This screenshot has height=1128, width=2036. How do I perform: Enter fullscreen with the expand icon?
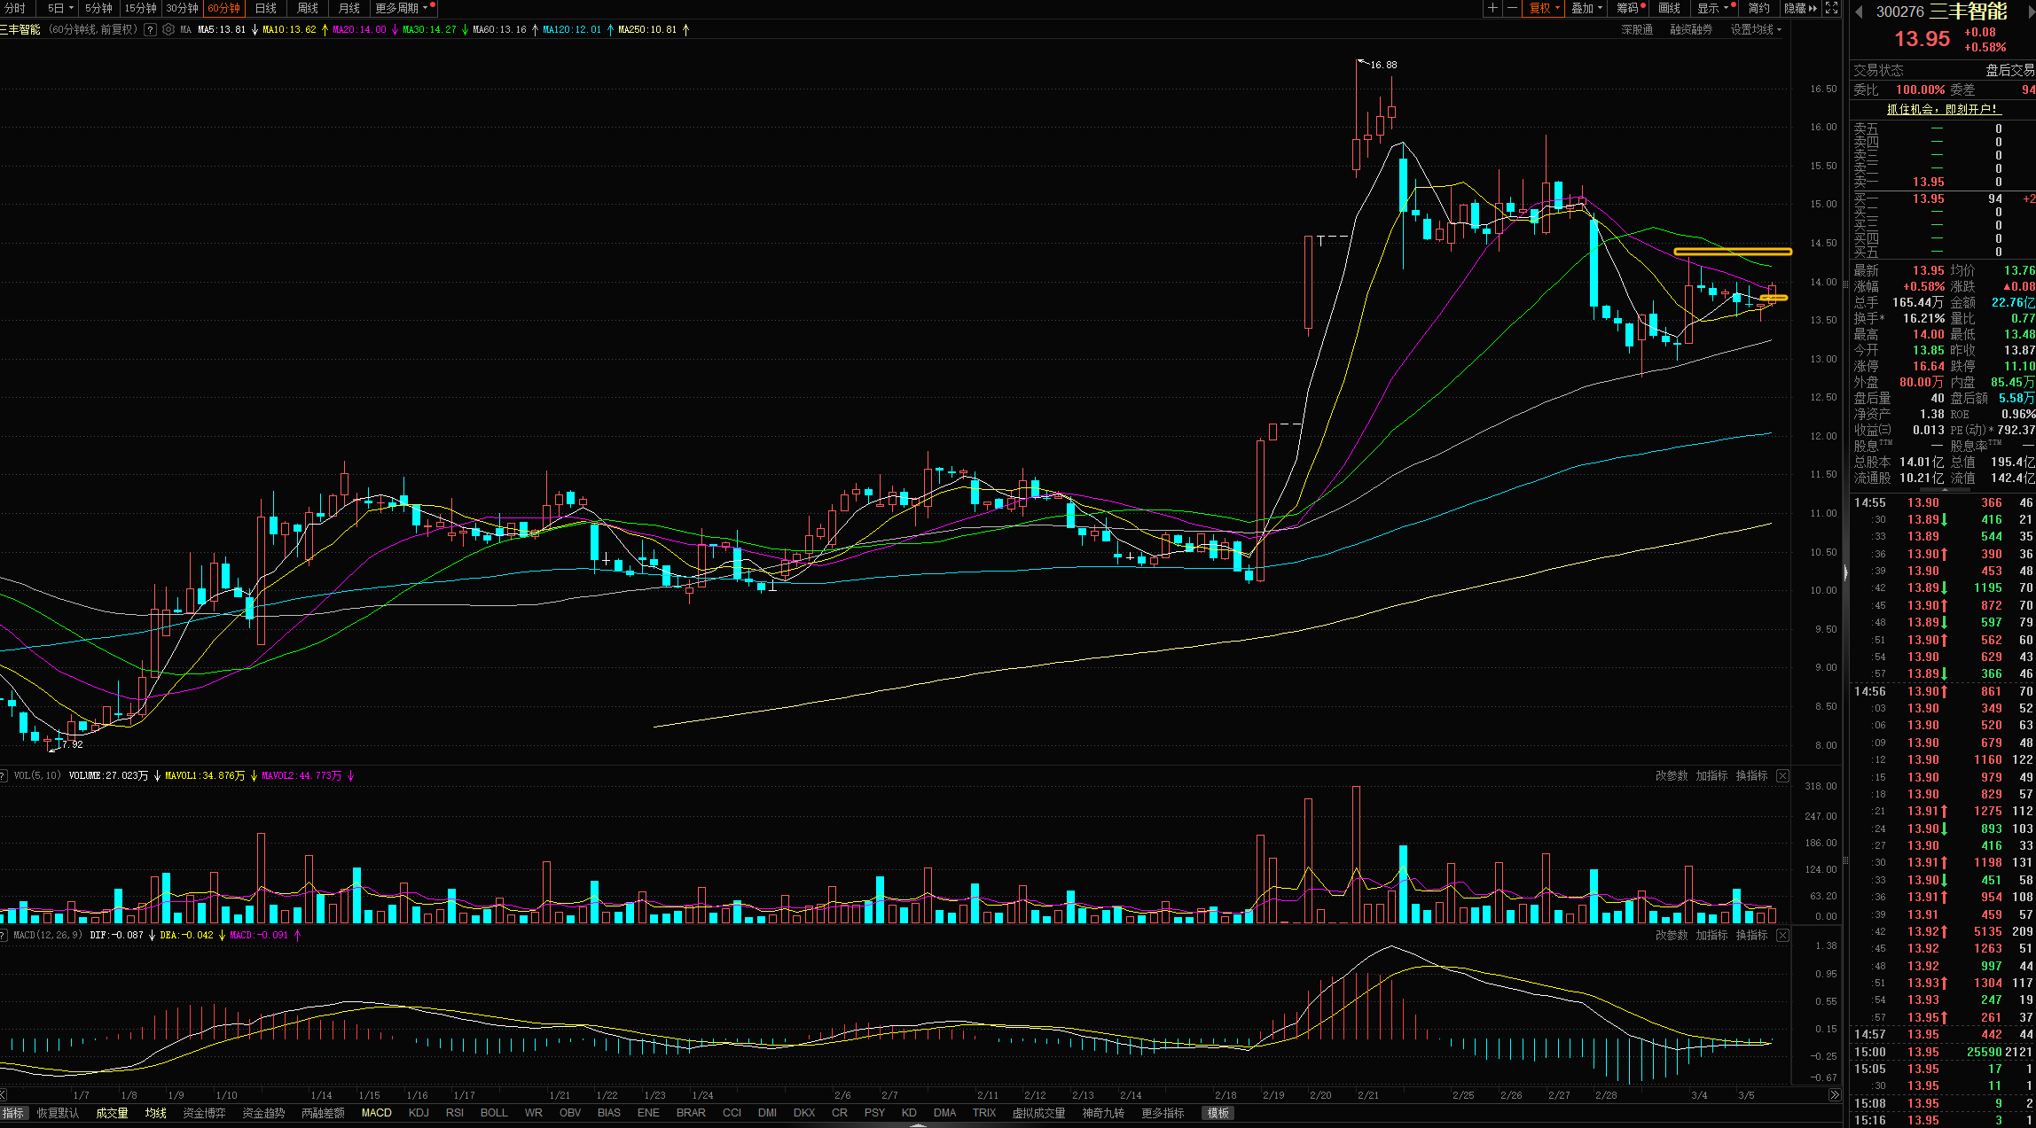click(x=1832, y=8)
